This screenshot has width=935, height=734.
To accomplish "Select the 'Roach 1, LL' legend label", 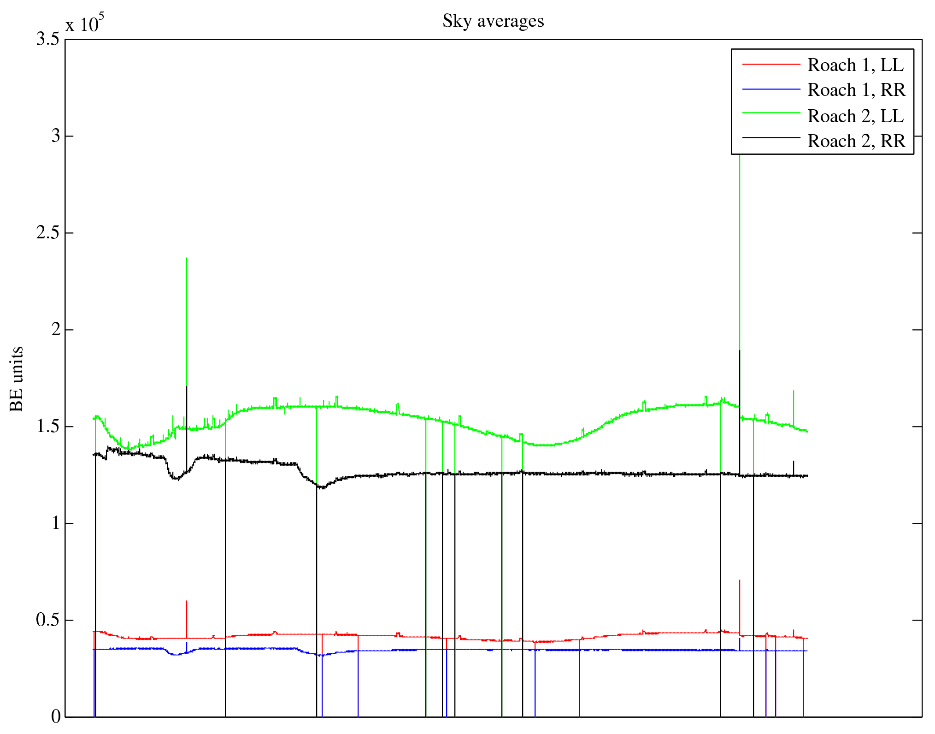I will tap(855, 65).
